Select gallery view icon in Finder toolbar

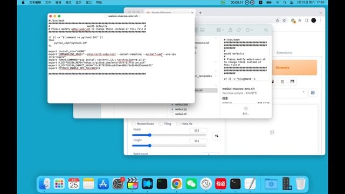[202, 30]
